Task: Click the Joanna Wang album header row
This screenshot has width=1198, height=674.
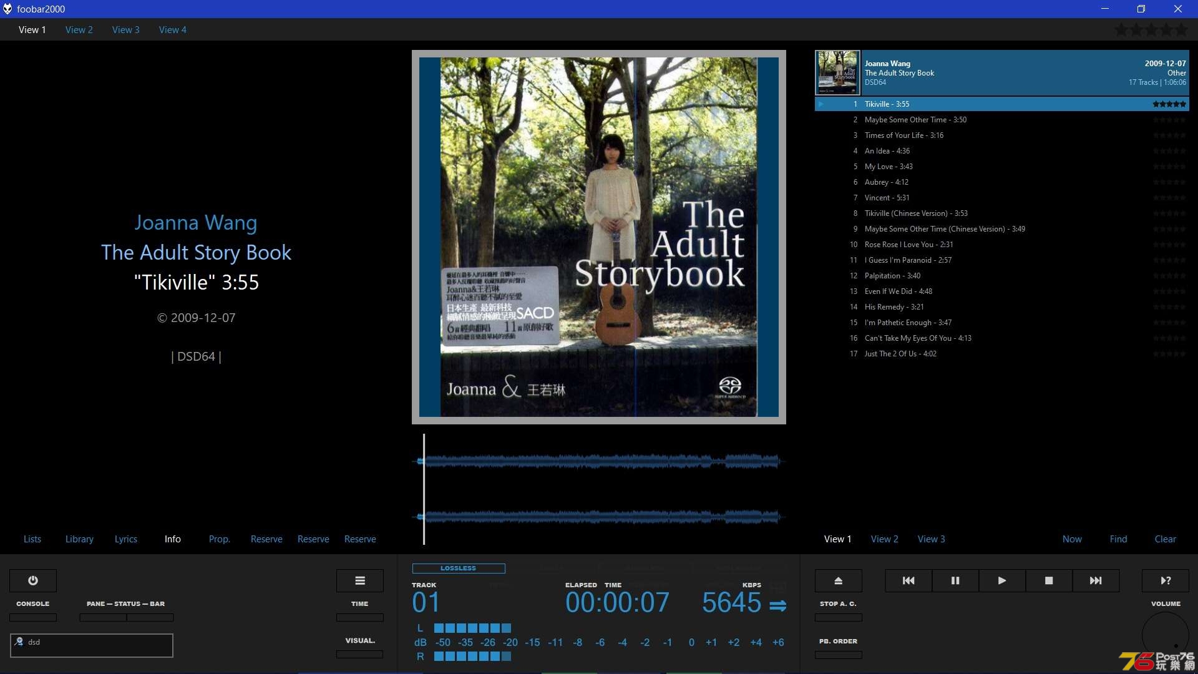Action: tap(1001, 72)
